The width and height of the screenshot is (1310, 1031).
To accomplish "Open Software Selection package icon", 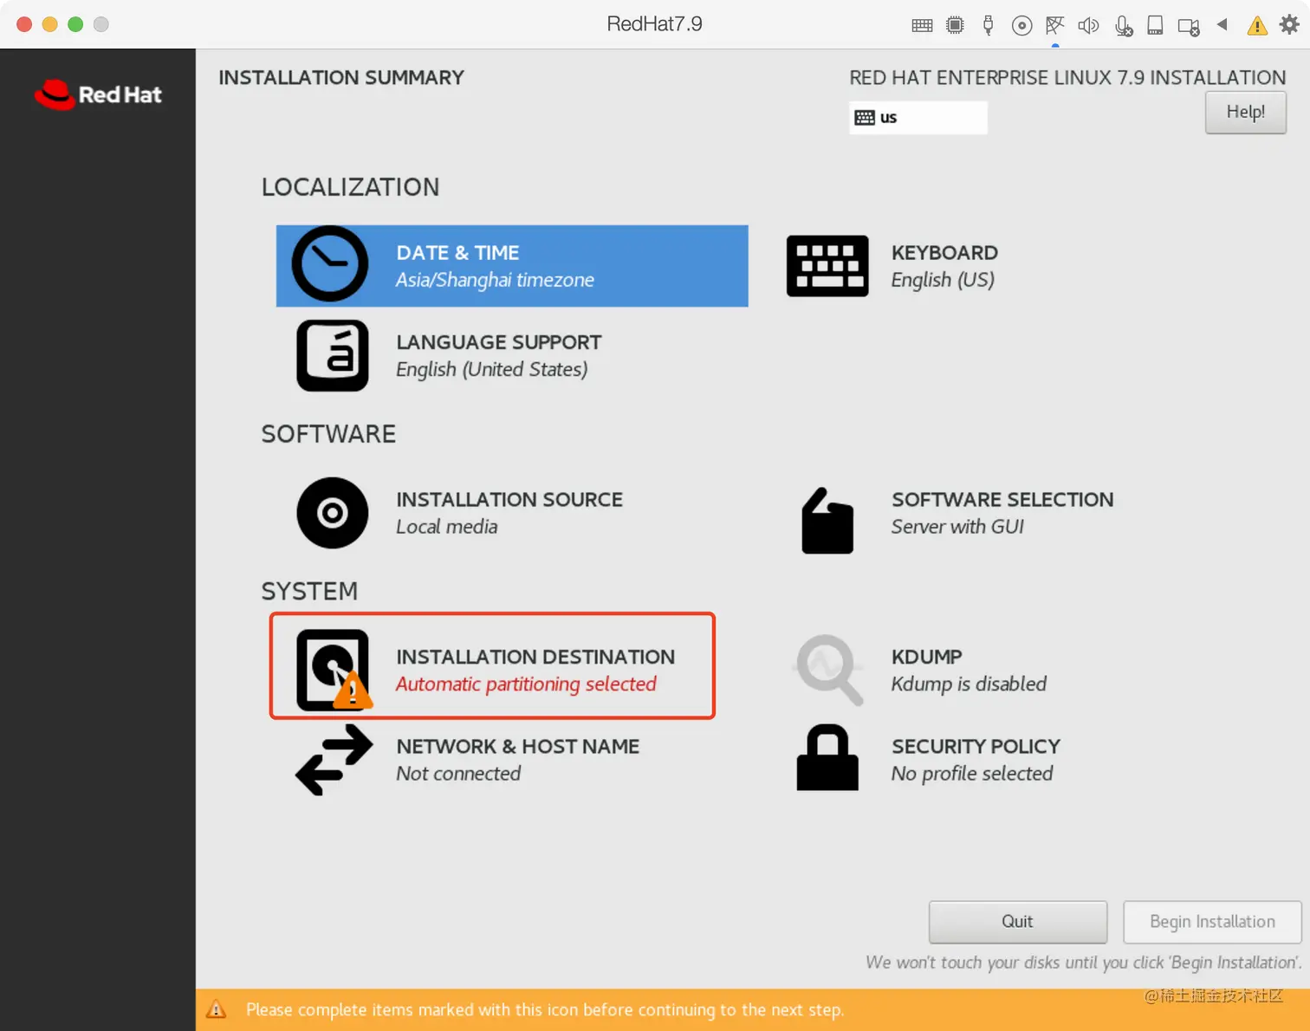I will [827, 521].
